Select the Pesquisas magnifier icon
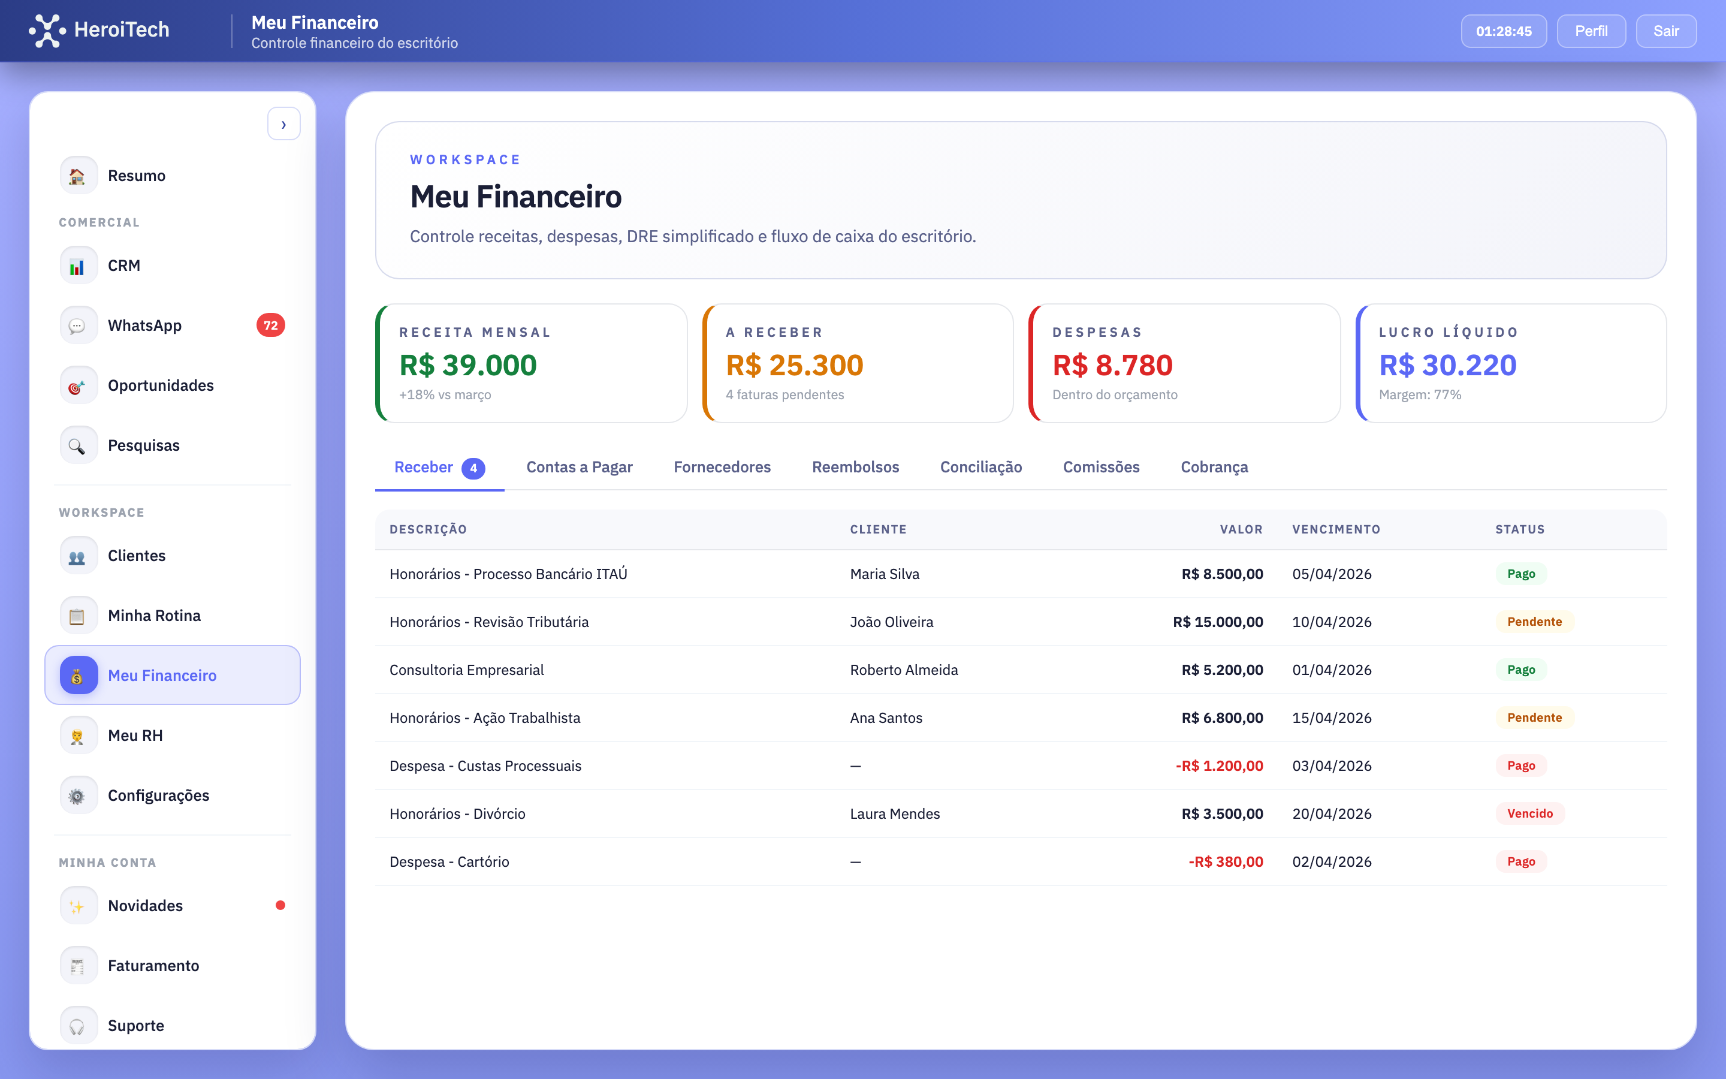The image size is (1726, 1079). coord(78,445)
